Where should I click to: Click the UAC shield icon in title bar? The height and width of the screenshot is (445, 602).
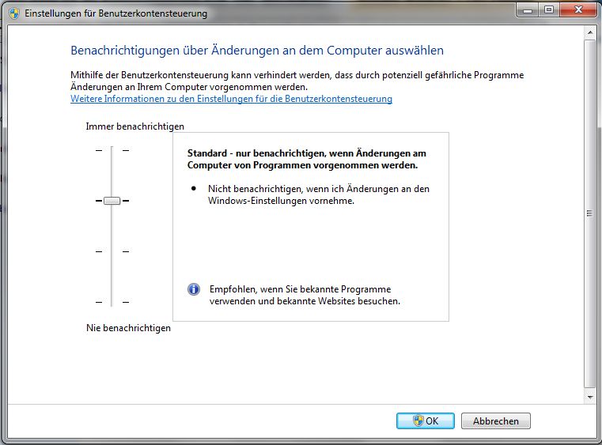coord(14,13)
